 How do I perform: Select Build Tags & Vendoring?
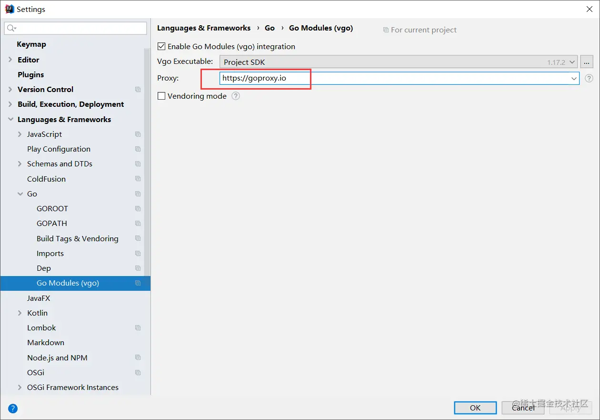[78, 239]
